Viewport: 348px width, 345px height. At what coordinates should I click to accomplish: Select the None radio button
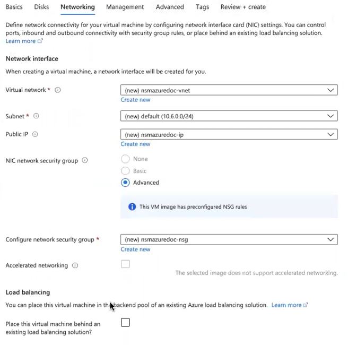tap(125, 159)
